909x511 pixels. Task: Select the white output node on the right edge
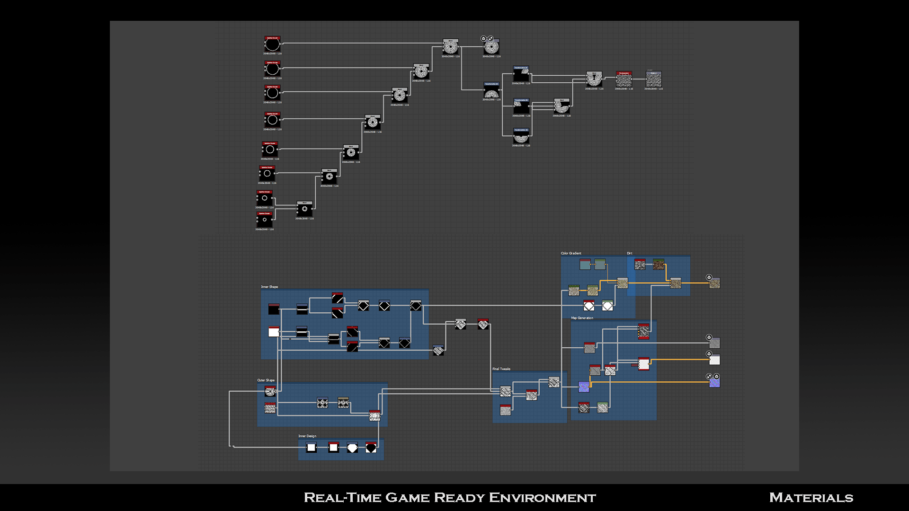click(714, 360)
